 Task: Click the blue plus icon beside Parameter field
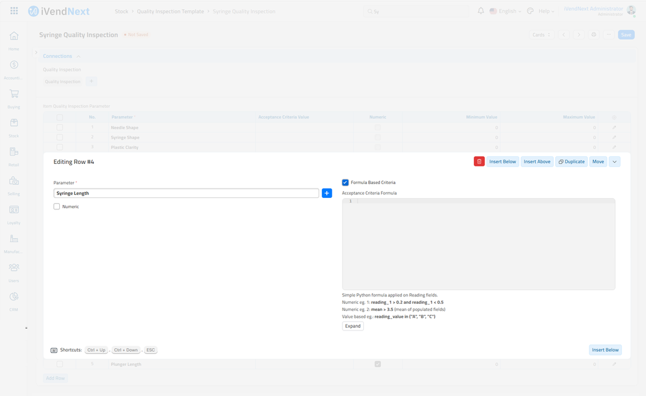327,193
